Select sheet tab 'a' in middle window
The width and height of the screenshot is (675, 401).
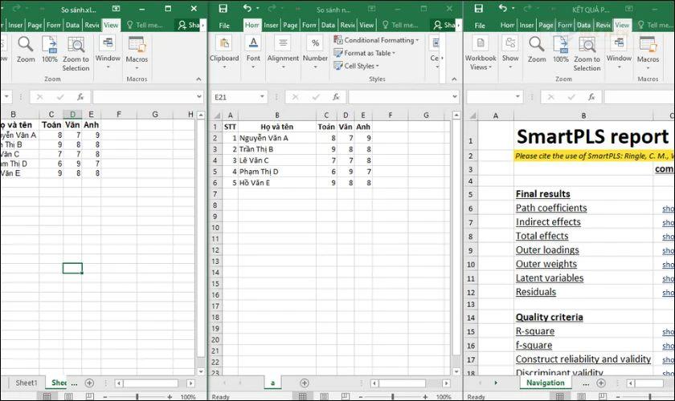click(x=272, y=383)
